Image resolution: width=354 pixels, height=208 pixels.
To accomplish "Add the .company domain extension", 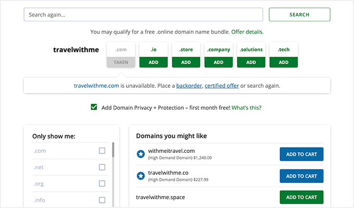I will click(218, 62).
